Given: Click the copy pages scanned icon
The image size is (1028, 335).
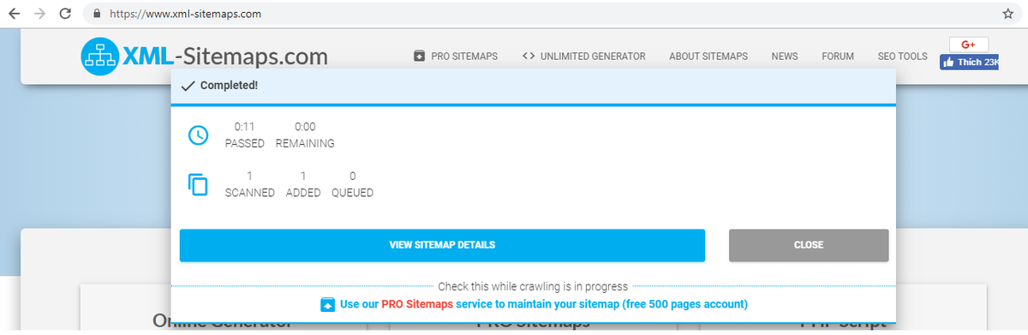Looking at the screenshot, I should point(198,184).
